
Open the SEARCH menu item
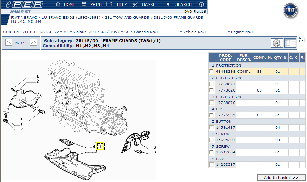click(184, 4)
